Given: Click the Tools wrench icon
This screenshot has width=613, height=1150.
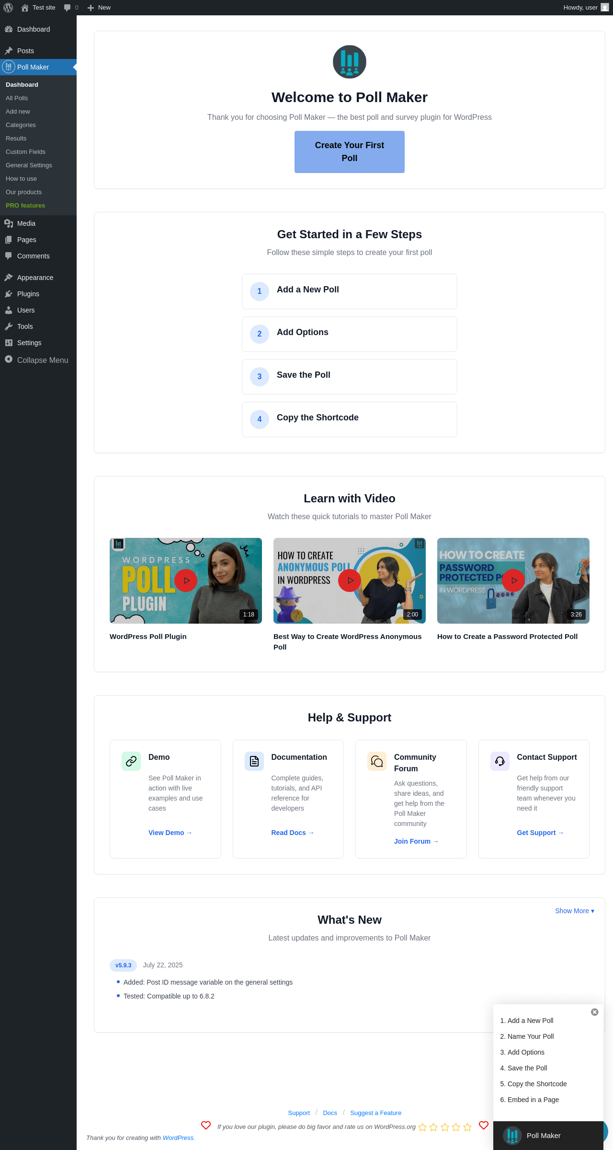Looking at the screenshot, I should pos(9,326).
